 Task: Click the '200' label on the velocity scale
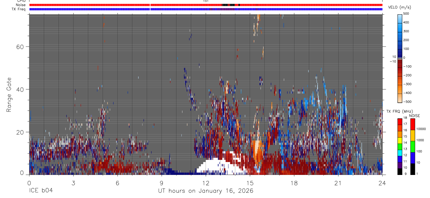(406, 40)
